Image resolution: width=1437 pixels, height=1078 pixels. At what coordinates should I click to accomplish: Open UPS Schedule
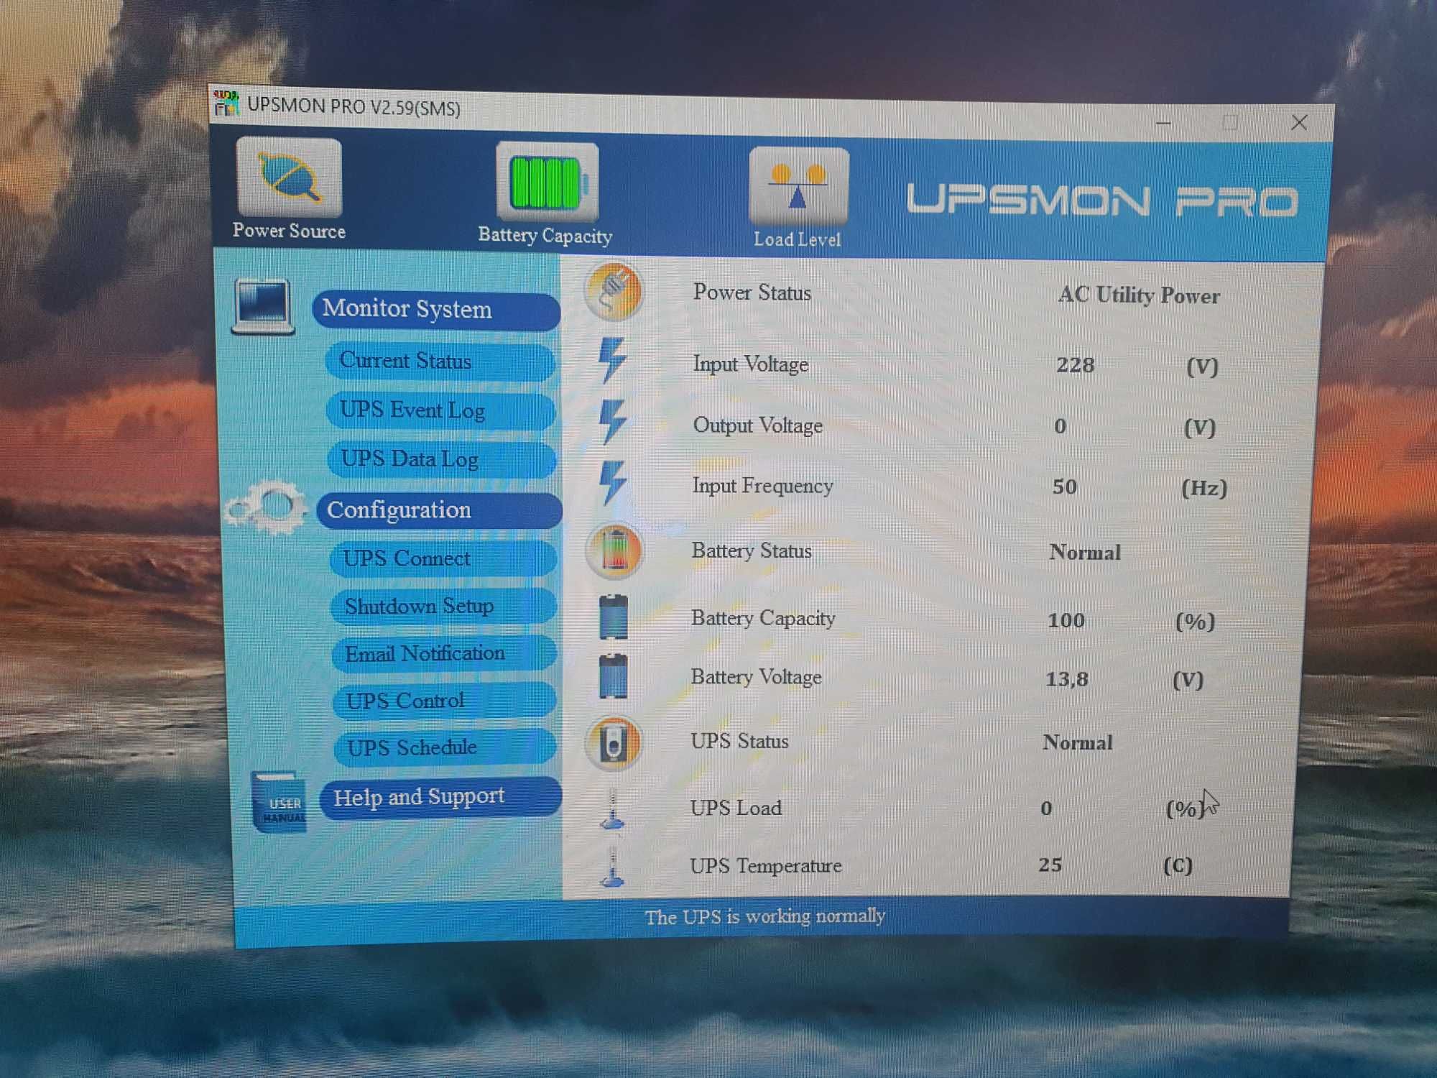[x=445, y=747]
